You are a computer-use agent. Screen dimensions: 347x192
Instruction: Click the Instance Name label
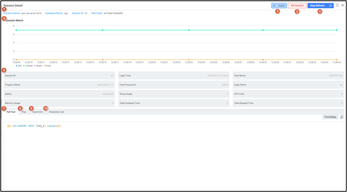[12, 13]
